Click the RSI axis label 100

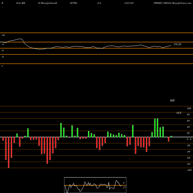pos(3,35)
